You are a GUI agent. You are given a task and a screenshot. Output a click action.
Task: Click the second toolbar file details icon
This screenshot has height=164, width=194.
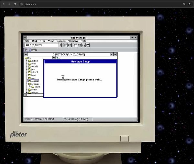(x=70, y=45)
